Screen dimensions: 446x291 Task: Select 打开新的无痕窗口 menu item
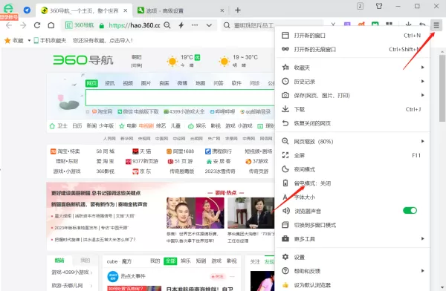pos(352,50)
